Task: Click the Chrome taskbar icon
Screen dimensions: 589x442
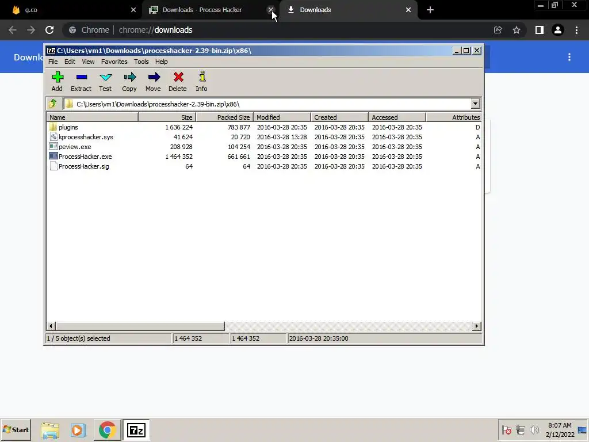Action: (108, 430)
